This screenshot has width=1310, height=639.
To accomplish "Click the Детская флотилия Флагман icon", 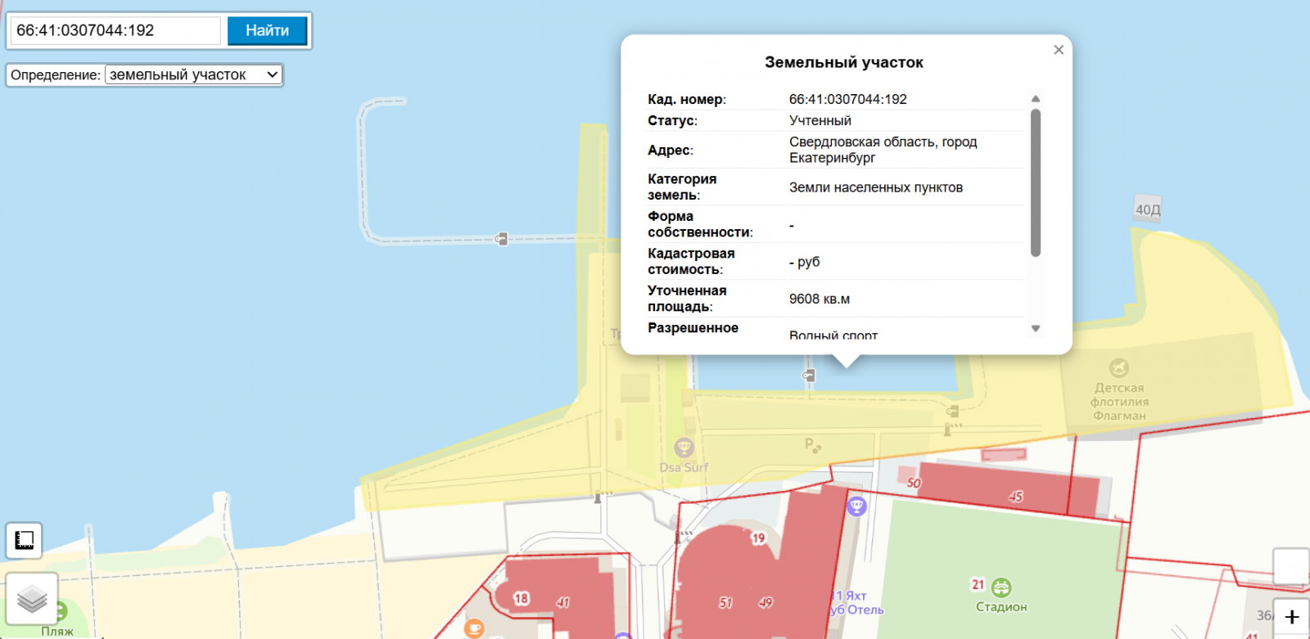I will coord(1118,368).
